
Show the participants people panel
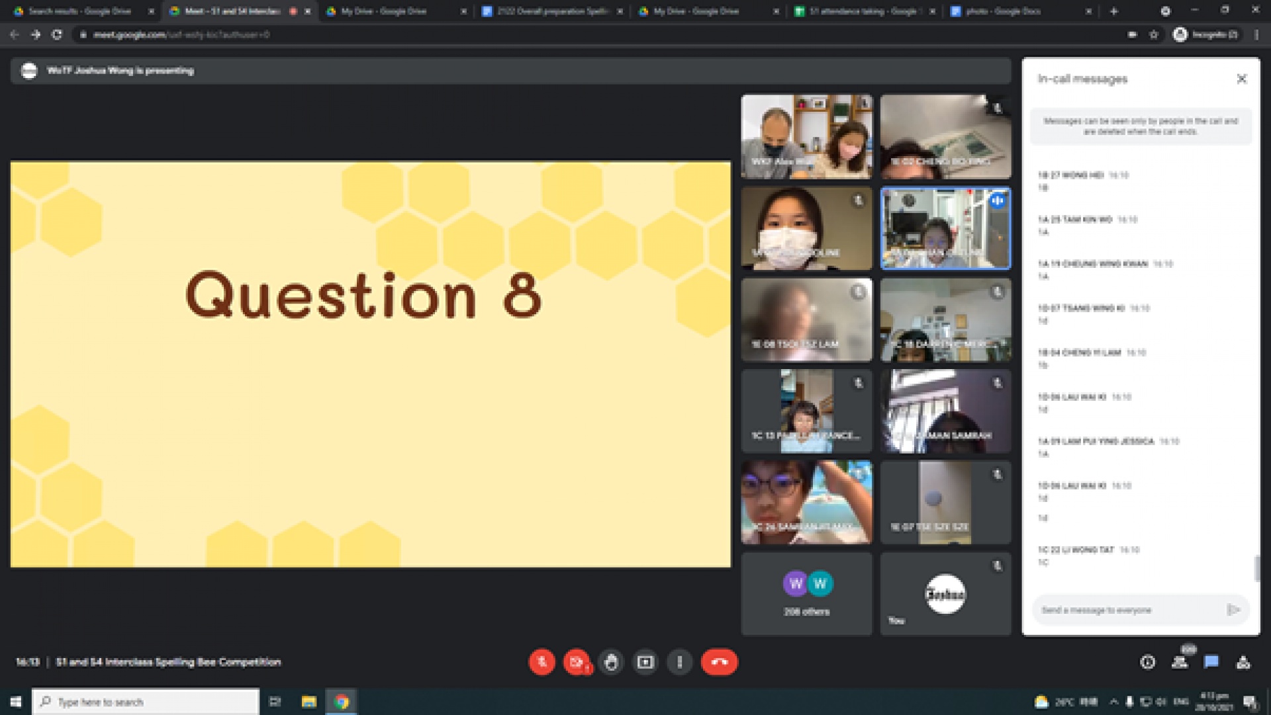point(1180,662)
